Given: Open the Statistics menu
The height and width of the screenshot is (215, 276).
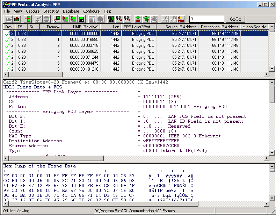Looking at the screenshot, I should [x=51, y=11].
